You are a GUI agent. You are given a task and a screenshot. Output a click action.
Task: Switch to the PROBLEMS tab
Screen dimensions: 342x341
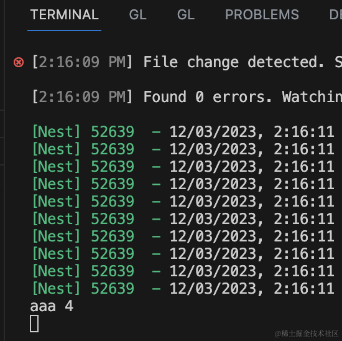[x=262, y=15]
